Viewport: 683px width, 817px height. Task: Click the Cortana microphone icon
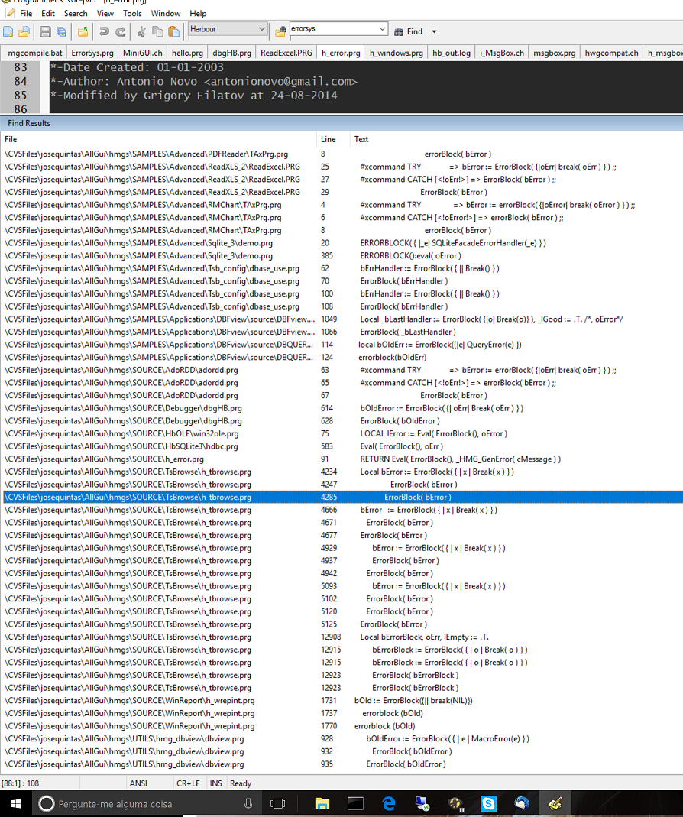(248, 803)
